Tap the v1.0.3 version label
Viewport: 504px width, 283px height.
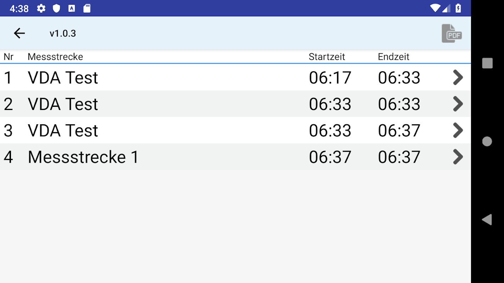(x=63, y=34)
